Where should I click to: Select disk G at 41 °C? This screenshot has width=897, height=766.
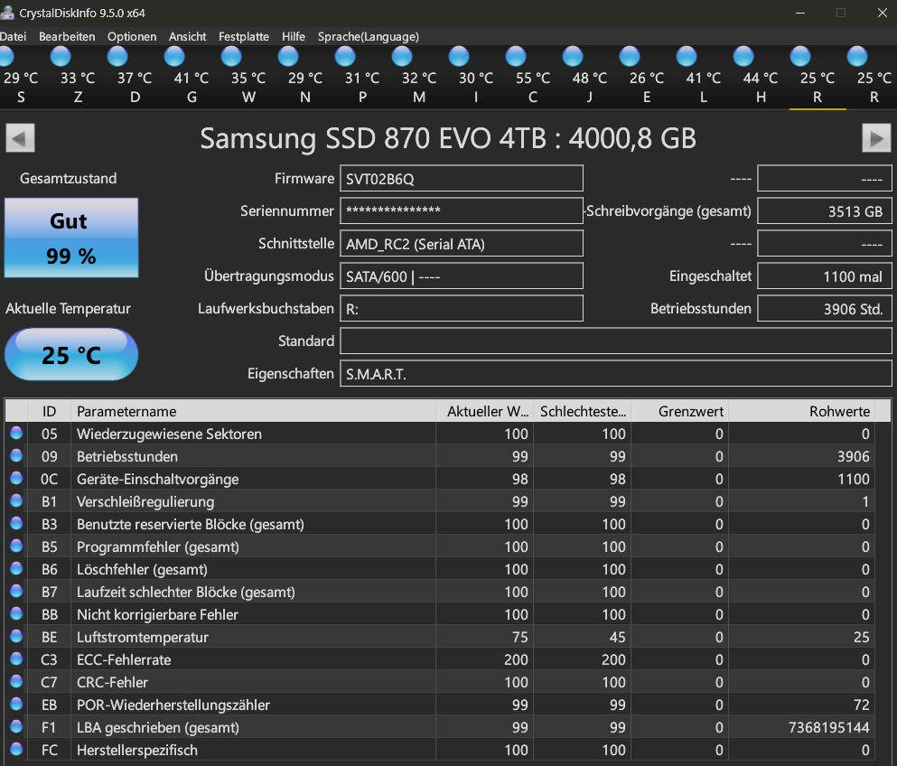pos(192,77)
